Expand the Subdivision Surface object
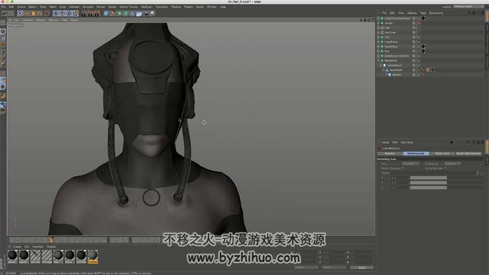The height and width of the screenshot is (275, 489). point(379,56)
